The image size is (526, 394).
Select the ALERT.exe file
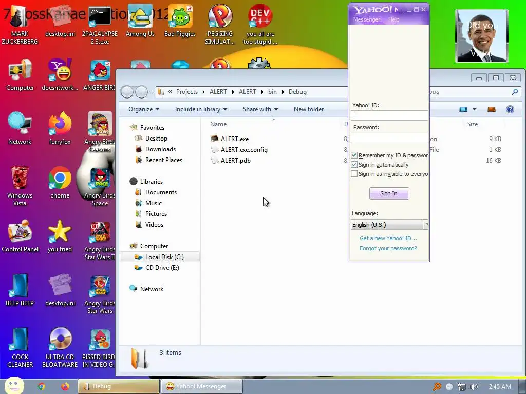(x=230, y=139)
